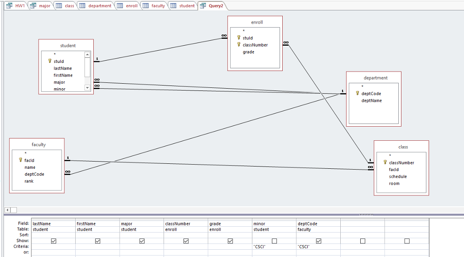The width and height of the screenshot is (464, 257).
Task: Open the faculty table tab
Action: [x=154, y=5]
